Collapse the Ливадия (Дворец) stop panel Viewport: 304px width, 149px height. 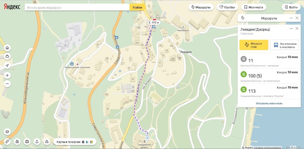pyautogui.click(x=291, y=29)
